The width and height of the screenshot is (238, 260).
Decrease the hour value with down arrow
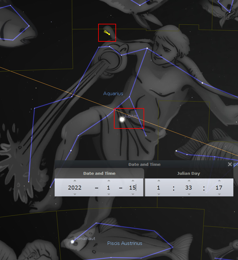pos(159,194)
